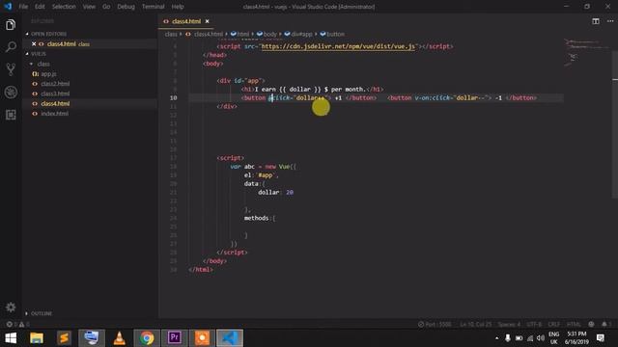Image resolution: width=618 pixels, height=347 pixels.
Task: Click the feedback smiley in status bar
Action: click(591, 324)
